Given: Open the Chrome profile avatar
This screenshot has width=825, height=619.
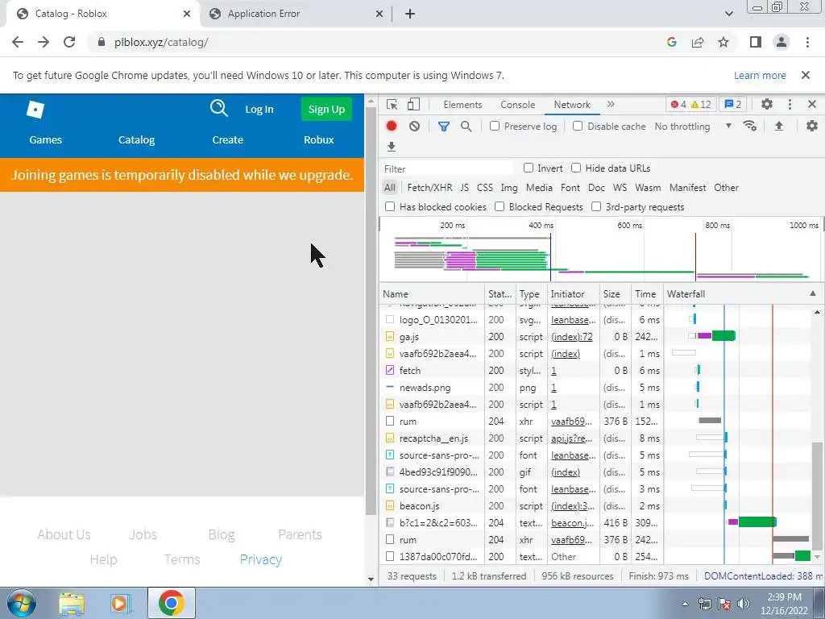Looking at the screenshot, I should coord(781,42).
